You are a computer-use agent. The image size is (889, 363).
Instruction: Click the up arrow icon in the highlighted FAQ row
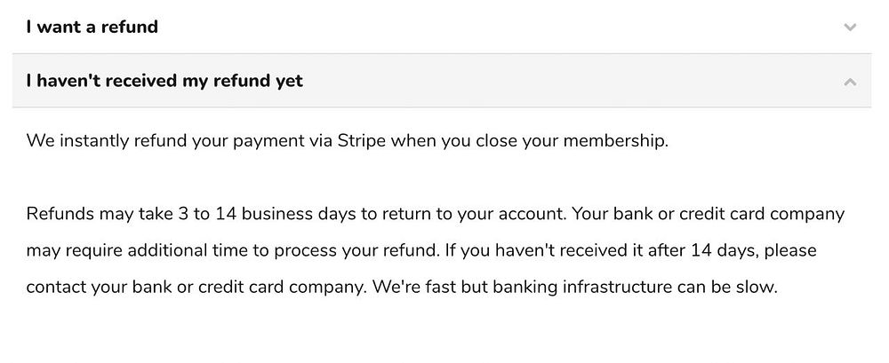(x=850, y=82)
